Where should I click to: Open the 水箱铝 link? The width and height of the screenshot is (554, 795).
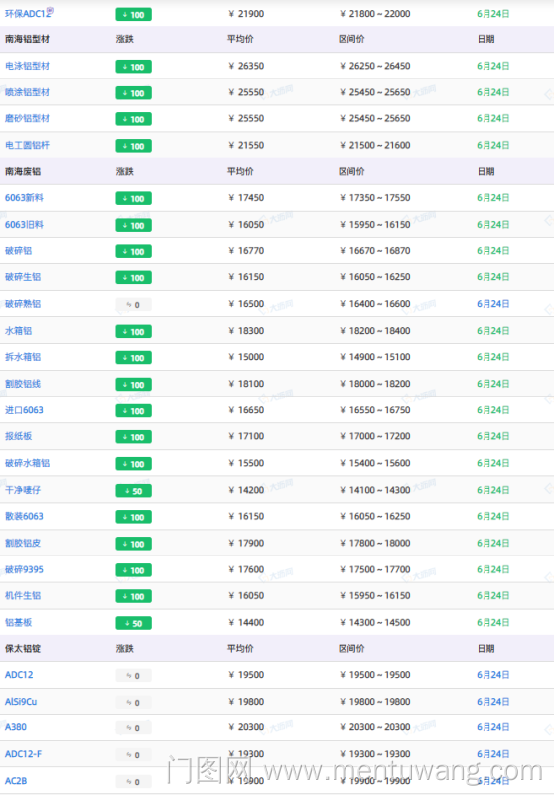[18, 331]
